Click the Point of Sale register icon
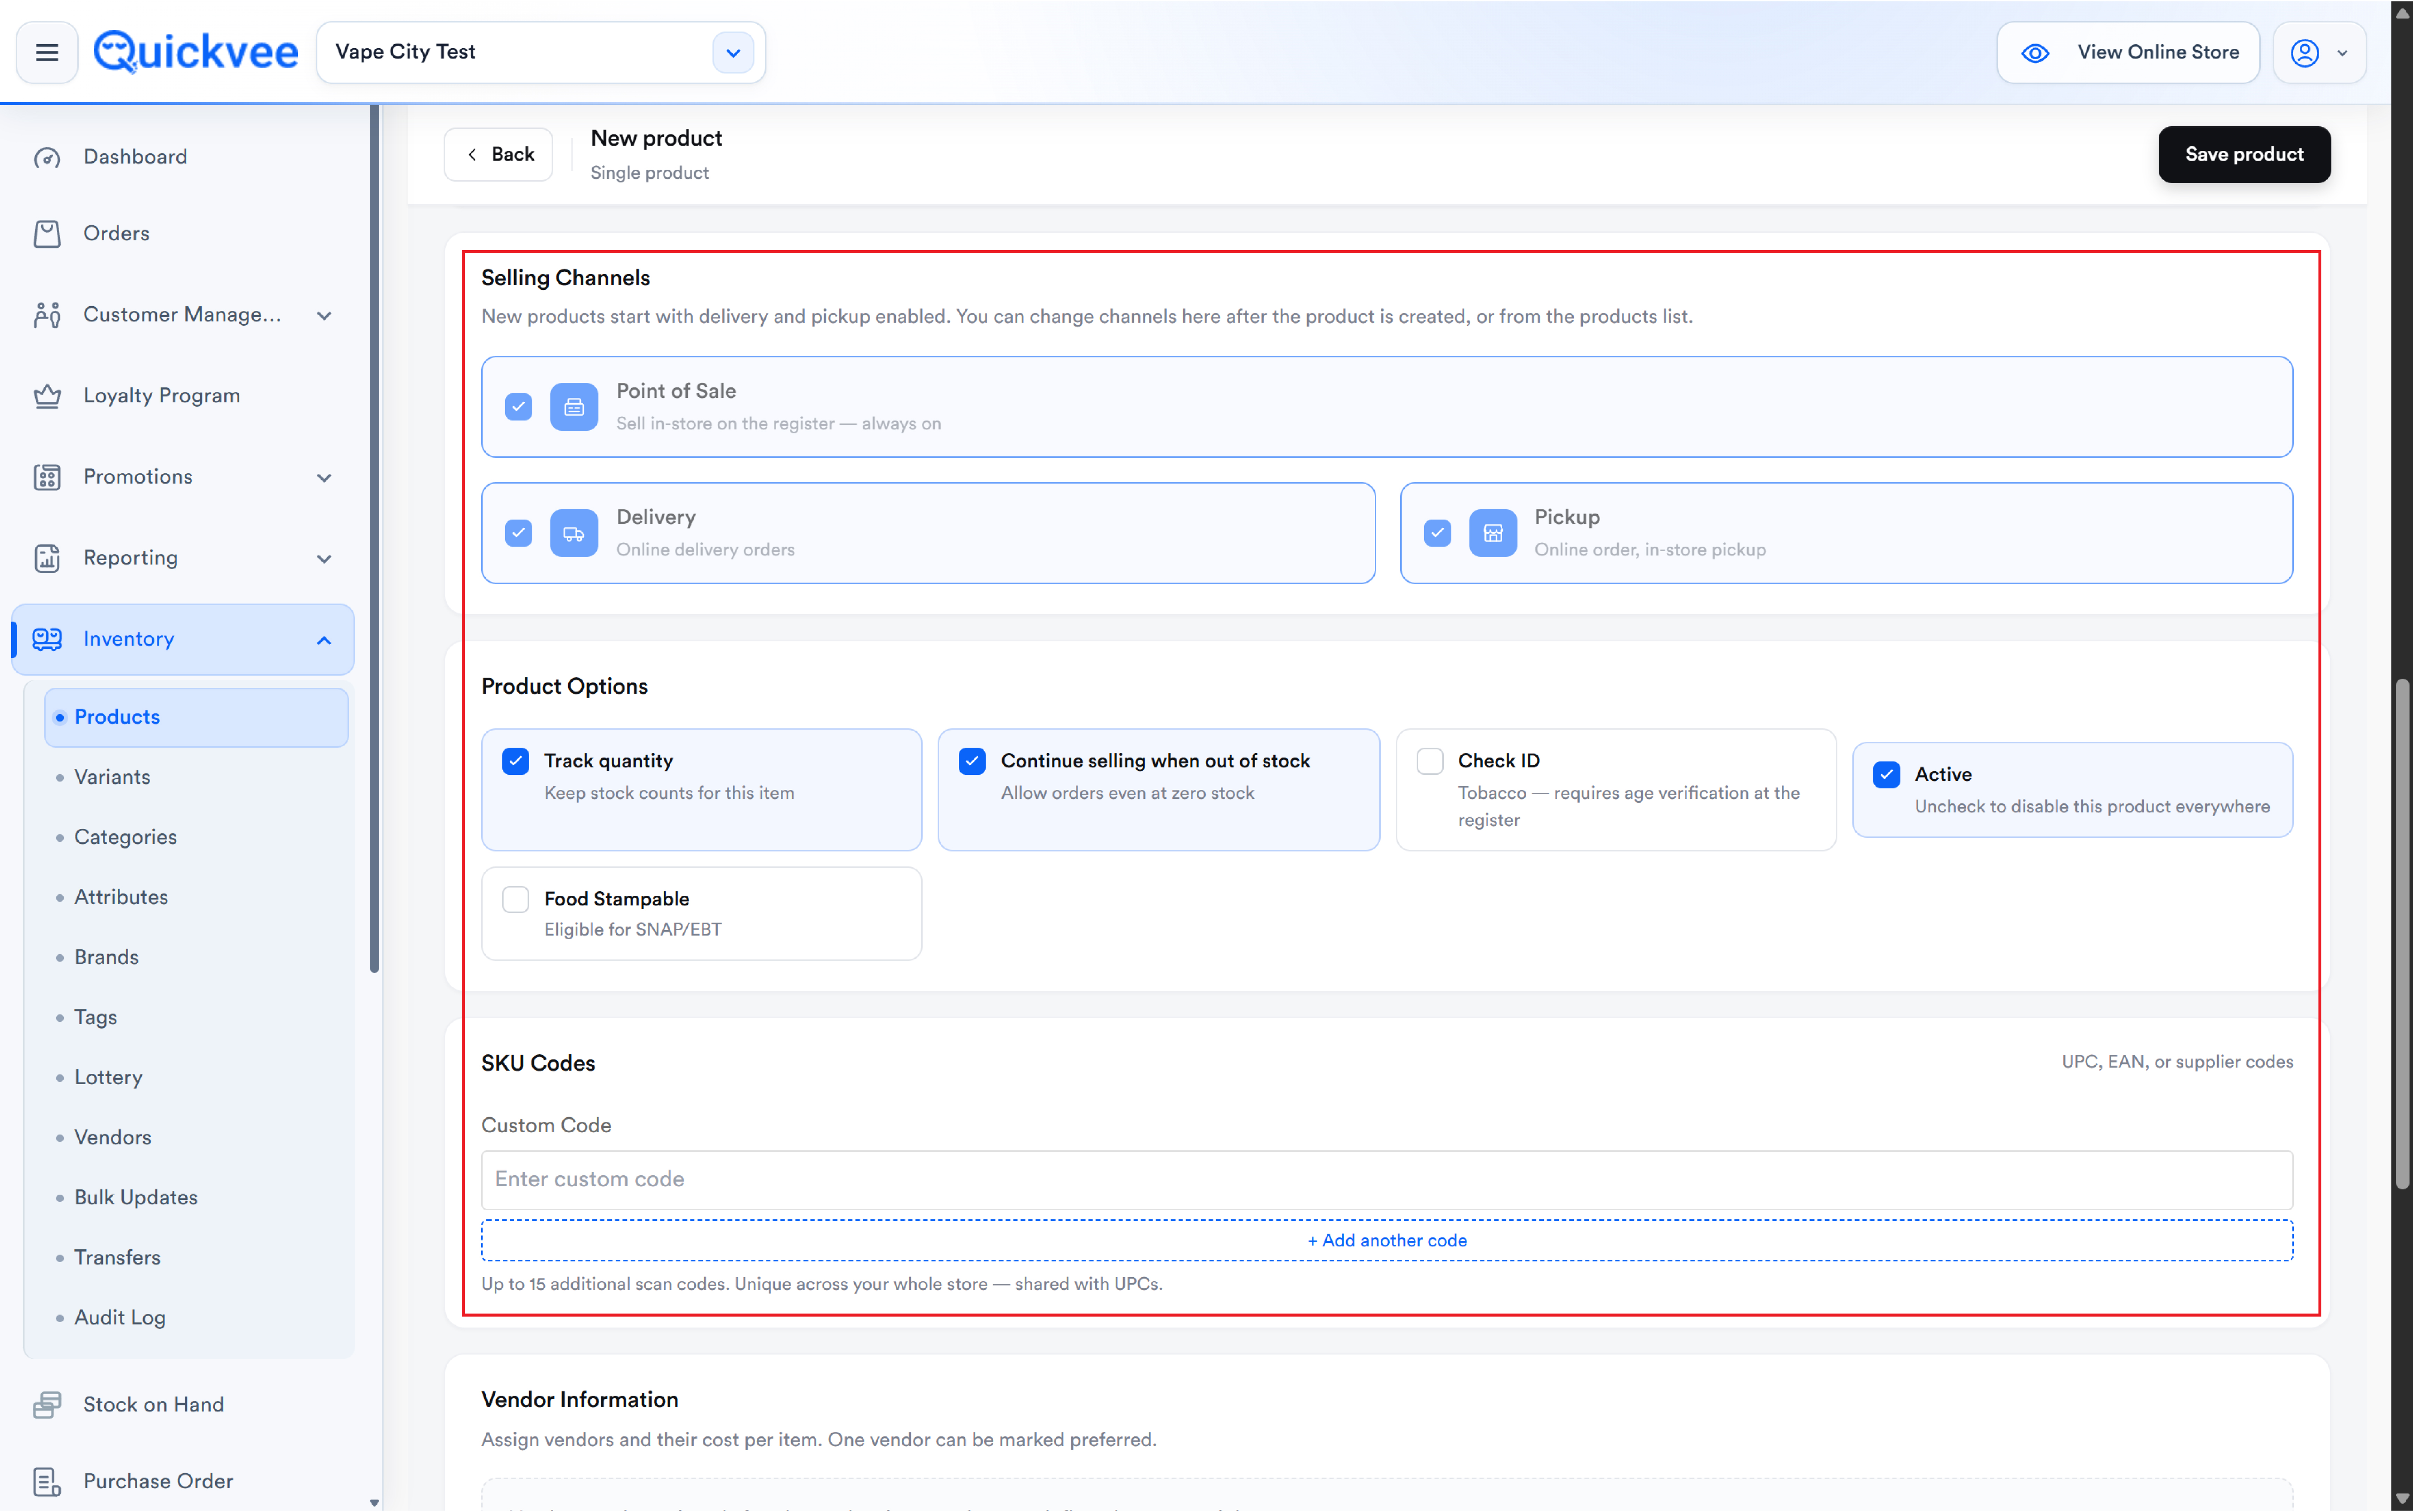Image resolution: width=2413 pixels, height=1512 pixels. tap(574, 407)
